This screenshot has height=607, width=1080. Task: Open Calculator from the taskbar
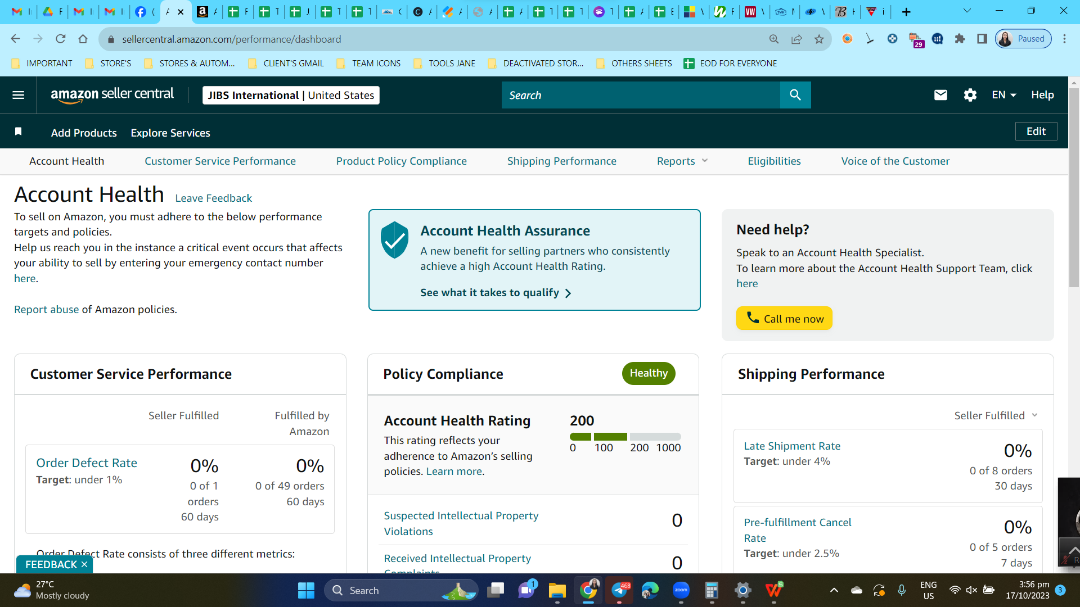pos(712,590)
